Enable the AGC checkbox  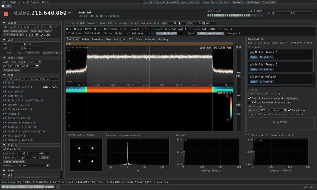click(15, 53)
